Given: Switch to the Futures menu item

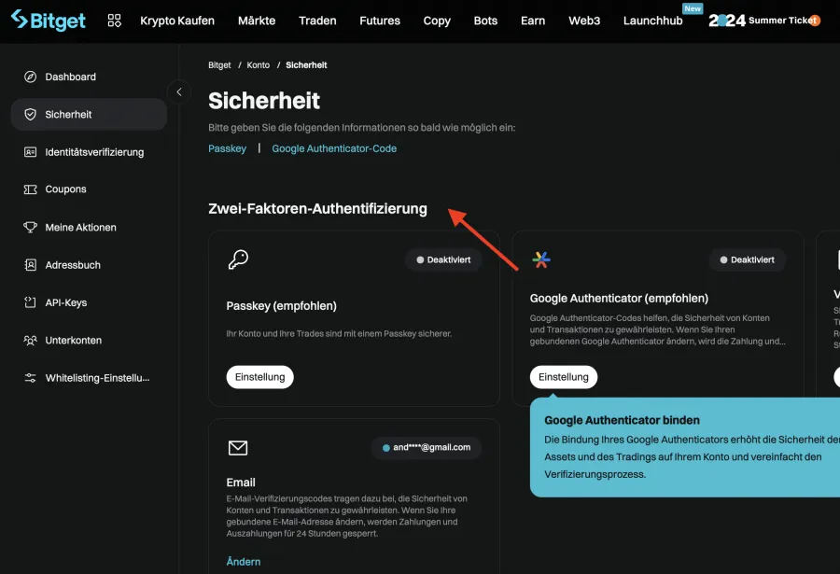Looking at the screenshot, I should point(380,20).
